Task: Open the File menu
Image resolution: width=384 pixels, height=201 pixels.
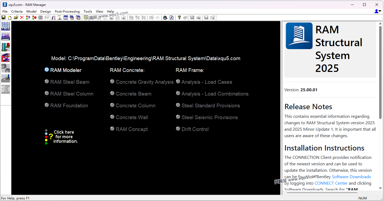Action: [x=5, y=11]
